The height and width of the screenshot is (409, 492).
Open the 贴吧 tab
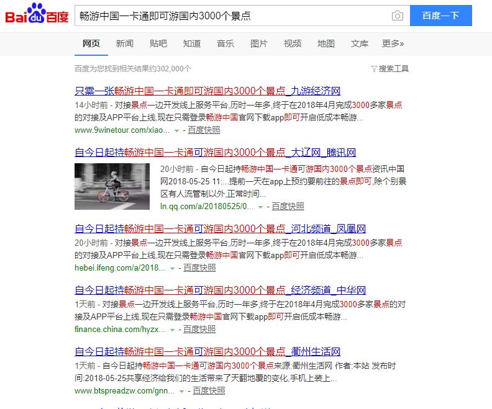[158, 43]
